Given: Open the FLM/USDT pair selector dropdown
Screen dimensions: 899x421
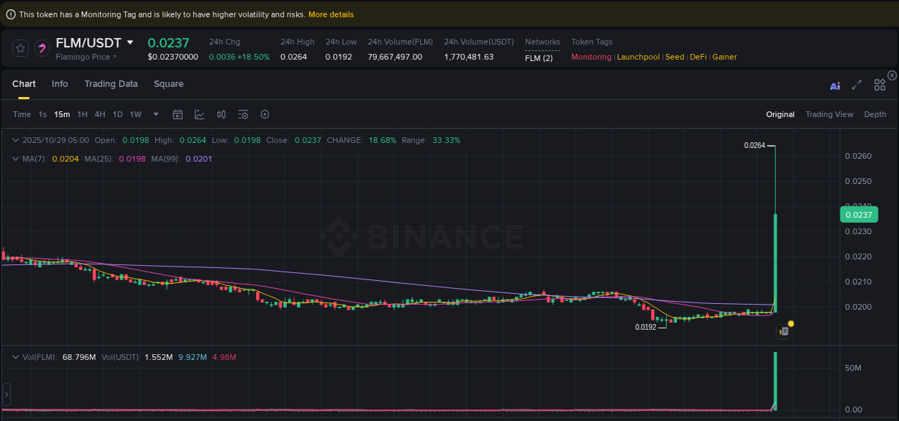Looking at the screenshot, I should (129, 42).
